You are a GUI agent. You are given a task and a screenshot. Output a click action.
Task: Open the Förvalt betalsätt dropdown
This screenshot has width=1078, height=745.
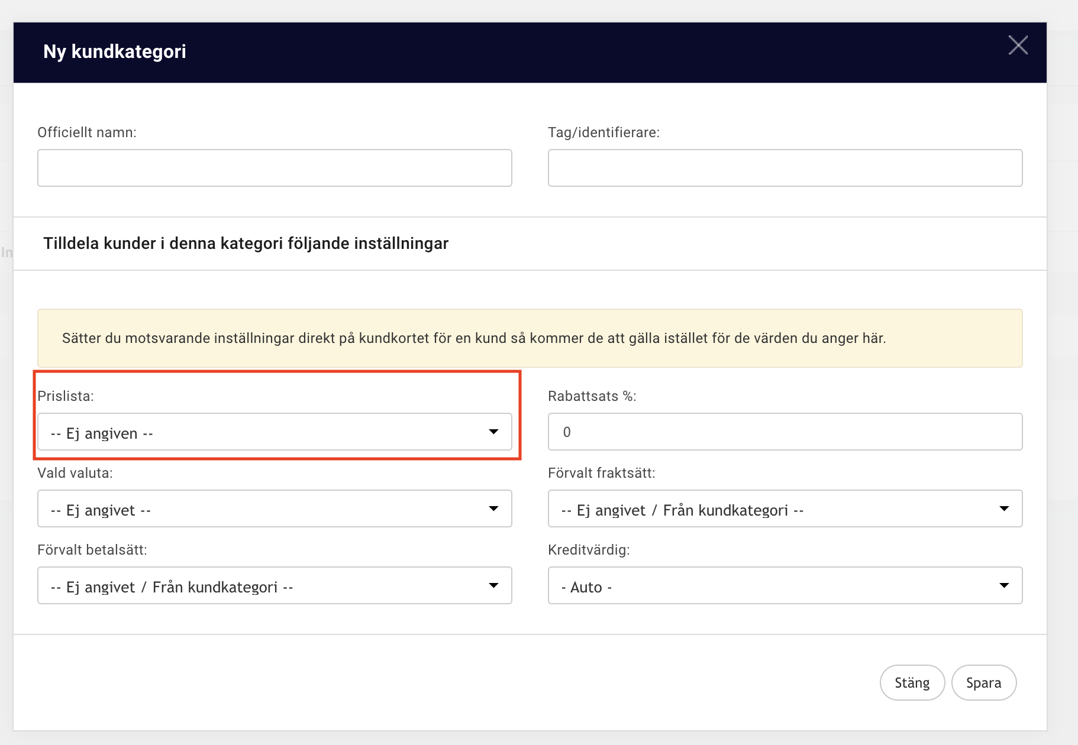point(275,585)
